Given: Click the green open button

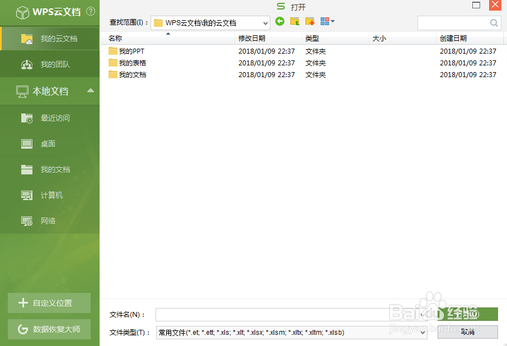Looking at the screenshot, I should [x=468, y=314].
